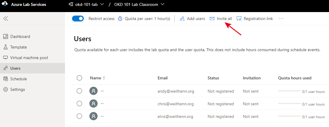
Task: Click the Add users button label
Action: pyautogui.click(x=196, y=19)
